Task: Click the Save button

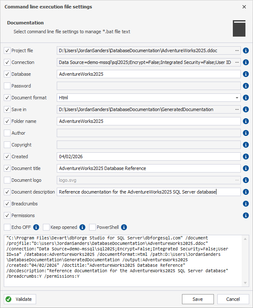Action: [198, 299]
